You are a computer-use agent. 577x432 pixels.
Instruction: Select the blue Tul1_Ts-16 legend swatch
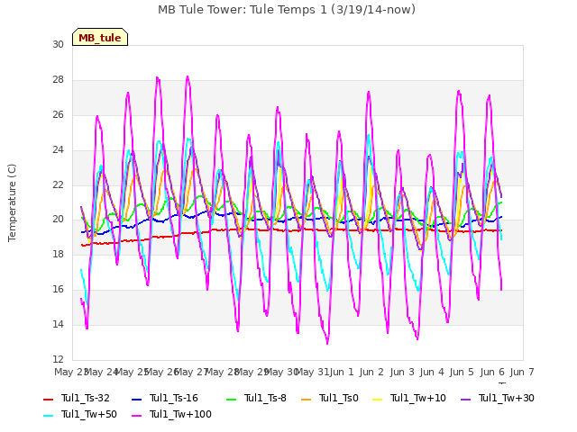[x=136, y=399]
